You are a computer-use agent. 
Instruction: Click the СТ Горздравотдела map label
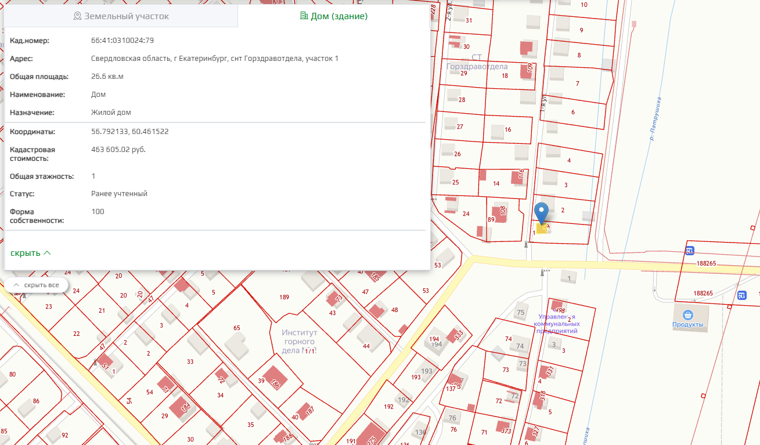(x=477, y=61)
